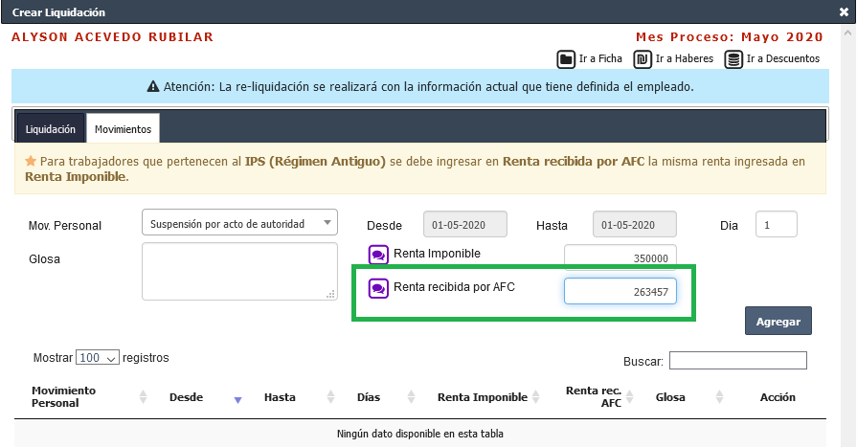Edit the Renta recibida por AFC amount
The image size is (857, 447).
point(620,291)
